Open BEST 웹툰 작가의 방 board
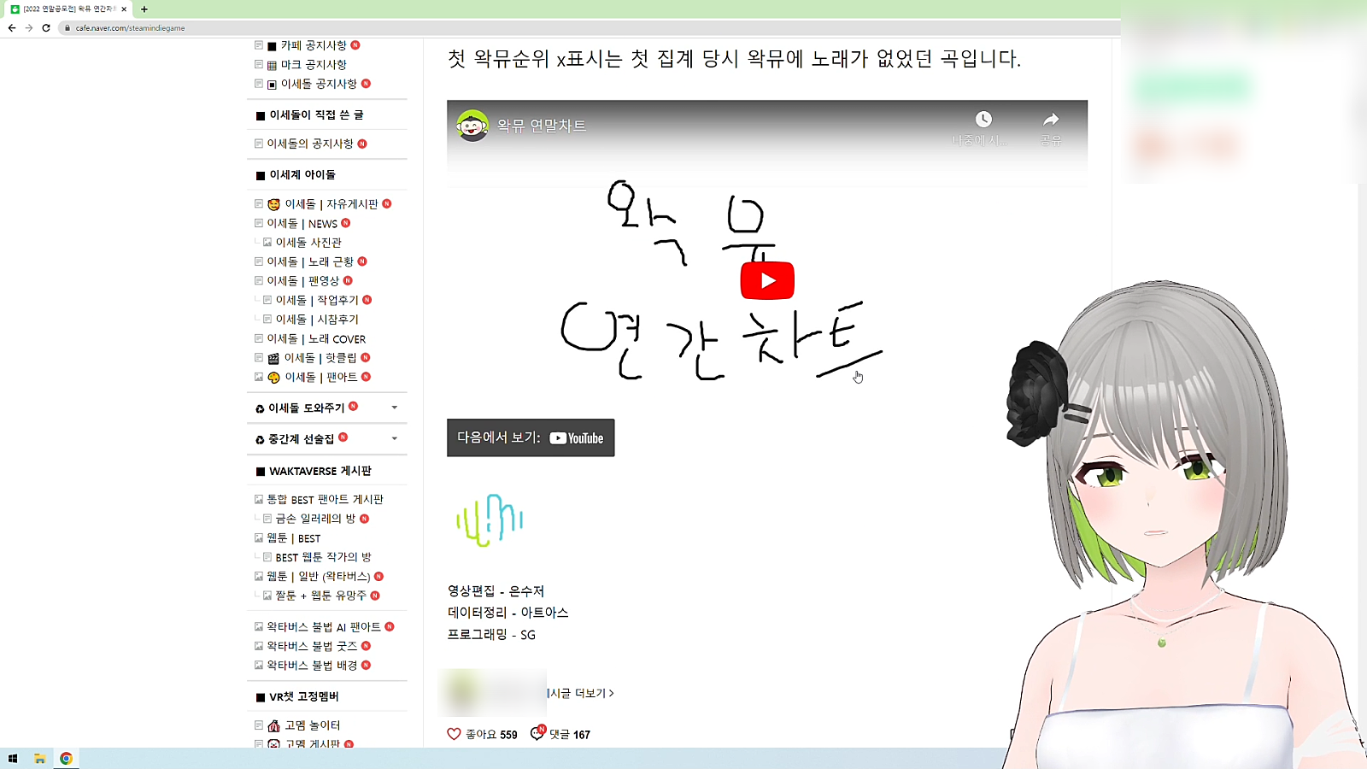This screenshot has width=1367, height=769. [324, 557]
